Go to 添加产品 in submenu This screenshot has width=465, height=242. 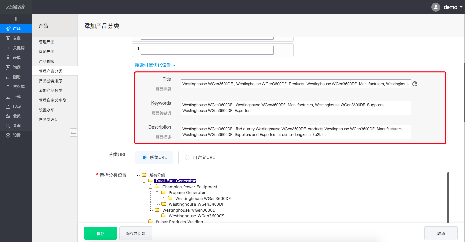click(47, 52)
